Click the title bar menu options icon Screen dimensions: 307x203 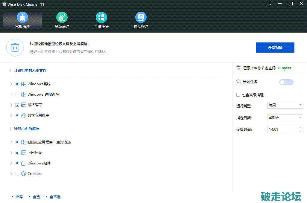pyautogui.click(x=270, y=4)
